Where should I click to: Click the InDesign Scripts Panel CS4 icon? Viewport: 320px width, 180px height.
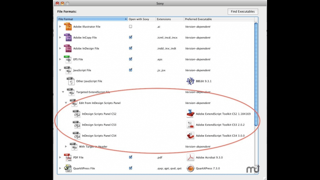[x=77, y=136]
